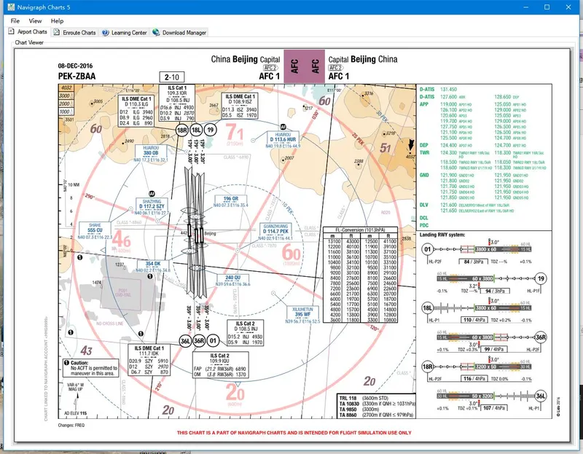Open the Download Manager tab

pyautogui.click(x=179, y=33)
